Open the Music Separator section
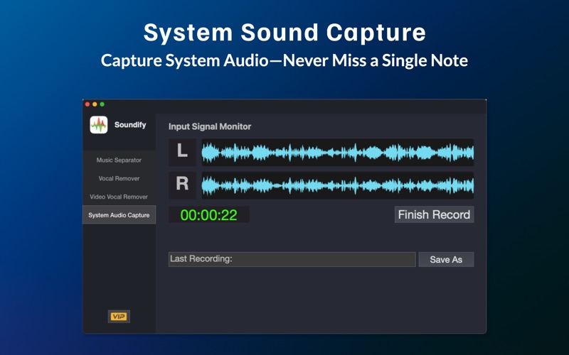 pyautogui.click(x=119, y=160)
